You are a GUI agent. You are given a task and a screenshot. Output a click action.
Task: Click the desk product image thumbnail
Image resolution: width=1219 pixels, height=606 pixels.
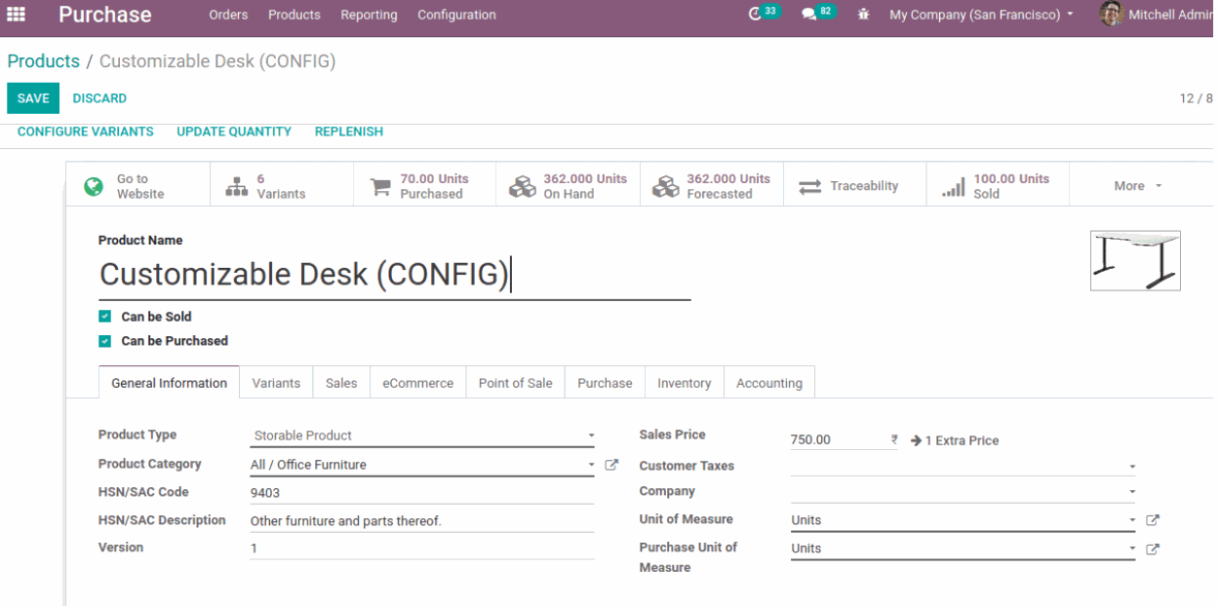(x=1135, y=260)
